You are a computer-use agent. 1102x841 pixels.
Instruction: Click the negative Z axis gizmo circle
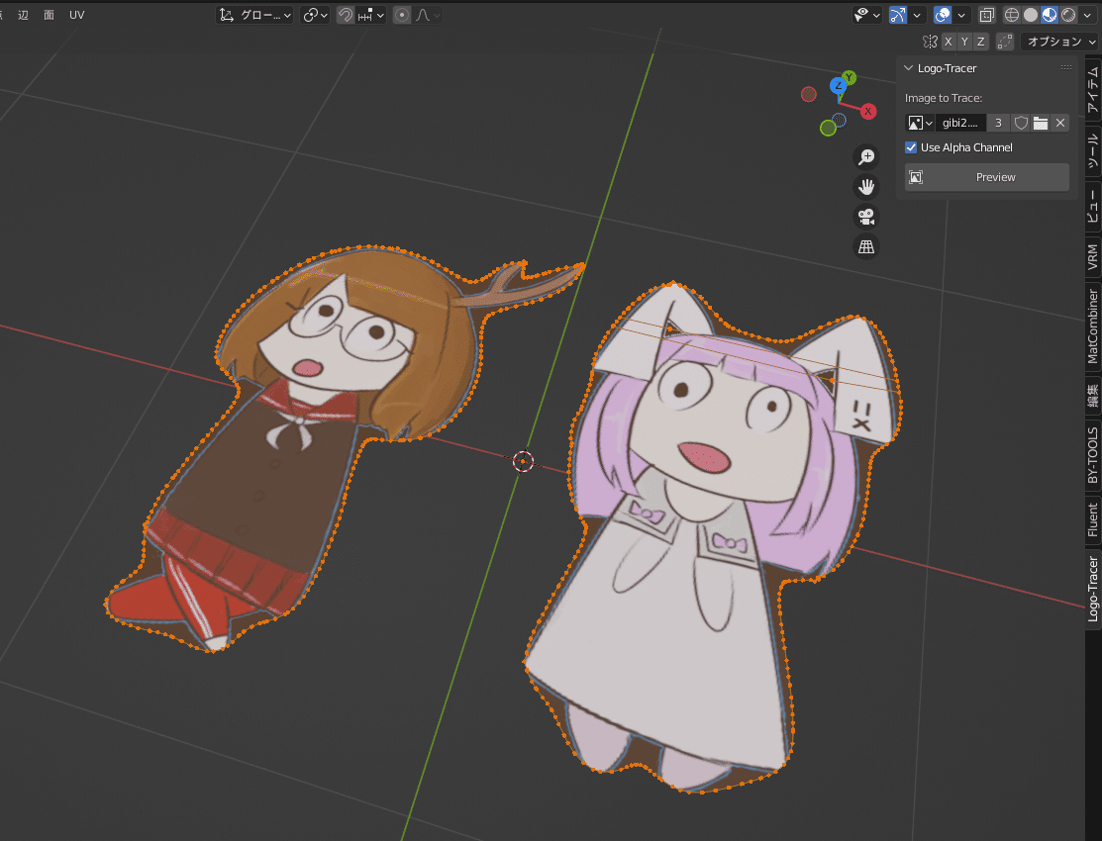[840, 120]
